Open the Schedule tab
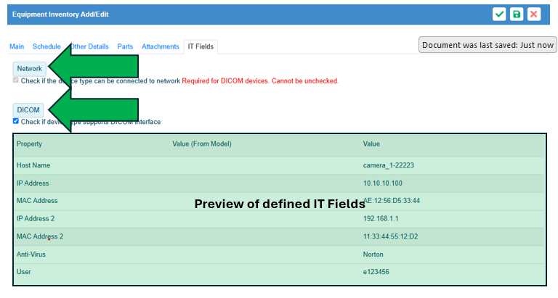 (46, 46)
